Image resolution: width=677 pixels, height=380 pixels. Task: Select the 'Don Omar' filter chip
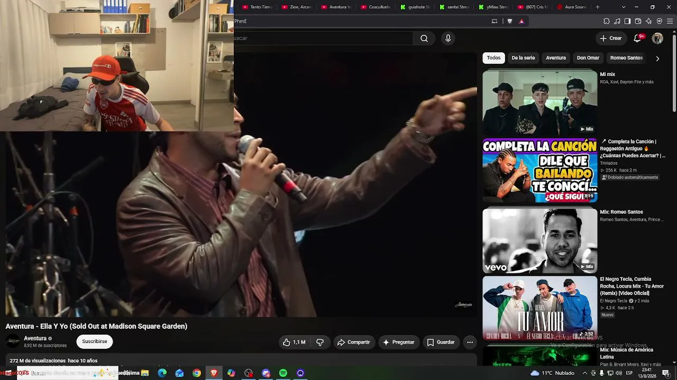pos(588,58)
